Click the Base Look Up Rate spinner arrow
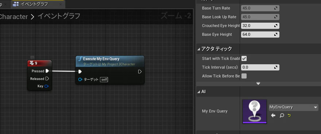 click(276, 17)
